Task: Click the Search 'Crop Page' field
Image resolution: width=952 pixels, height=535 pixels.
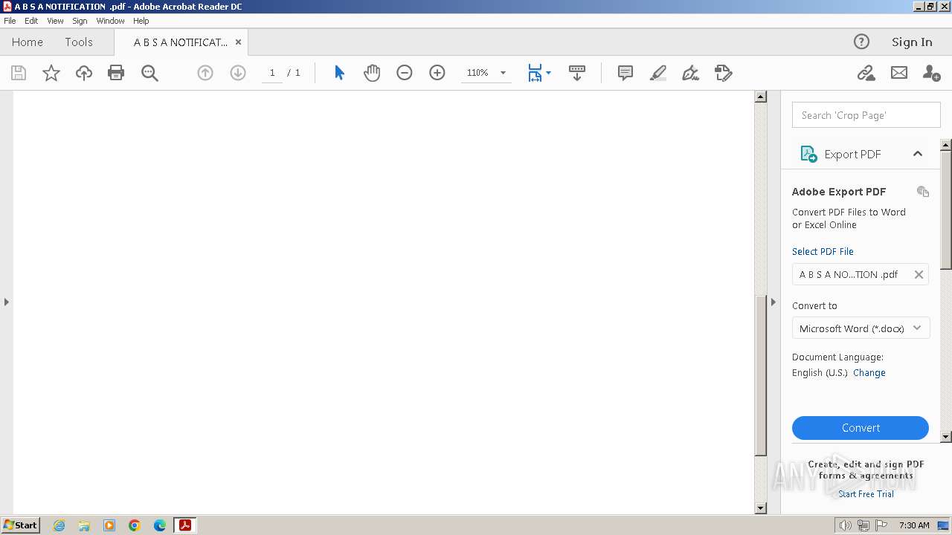Action: 866,115
